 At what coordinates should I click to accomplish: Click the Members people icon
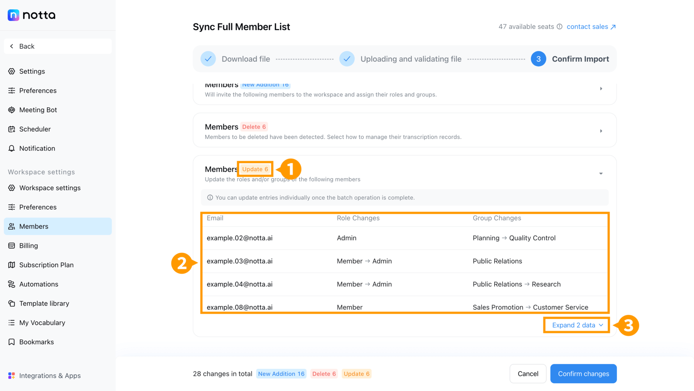pos(12,227)
